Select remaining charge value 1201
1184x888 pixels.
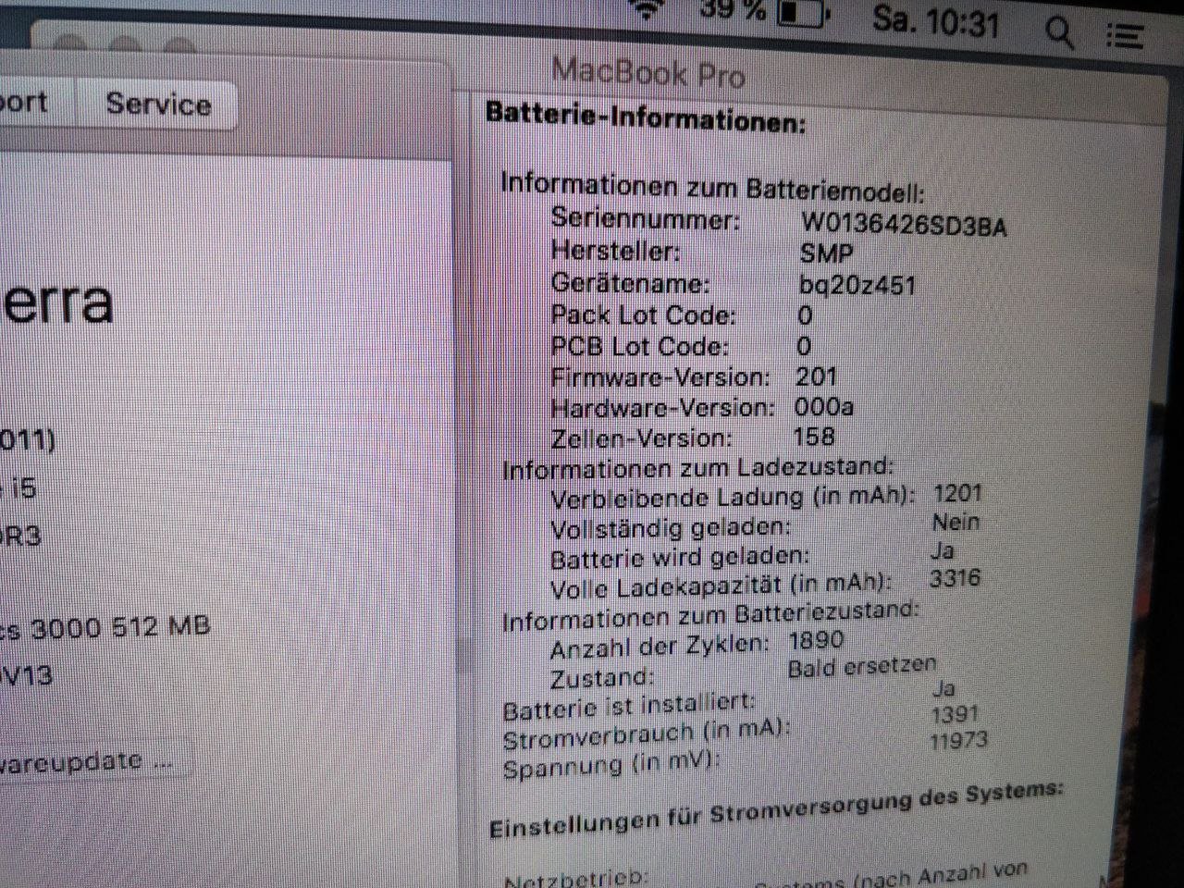tap(957, 493)
